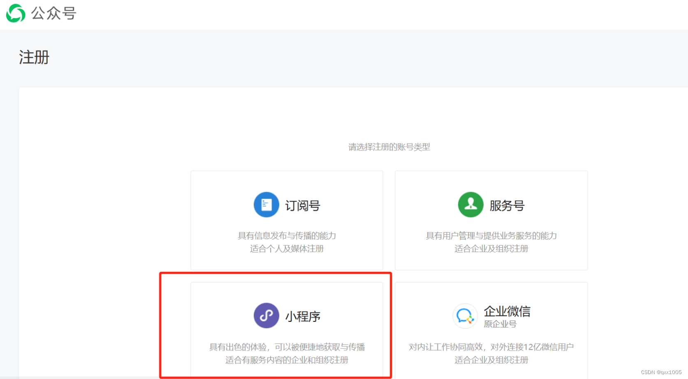This screenshot has height=379, width=688.
Task: Click text 适合有服务内容的企业和组织注册
Action: click(x=287, y=360)
